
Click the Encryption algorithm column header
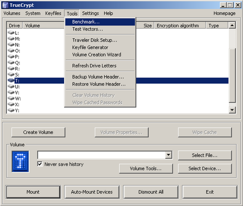(x=180, y=25)
